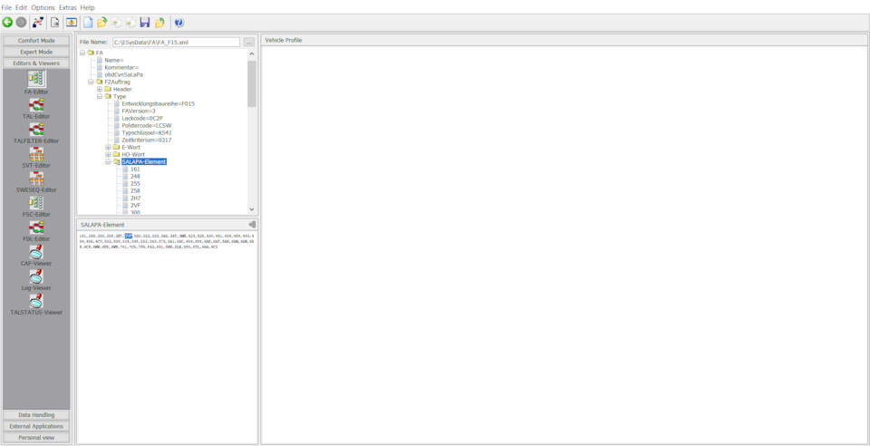The image size is (870, 446).
Task: Collapse the FZAuftrag node
Action: (x=91, y=82)
